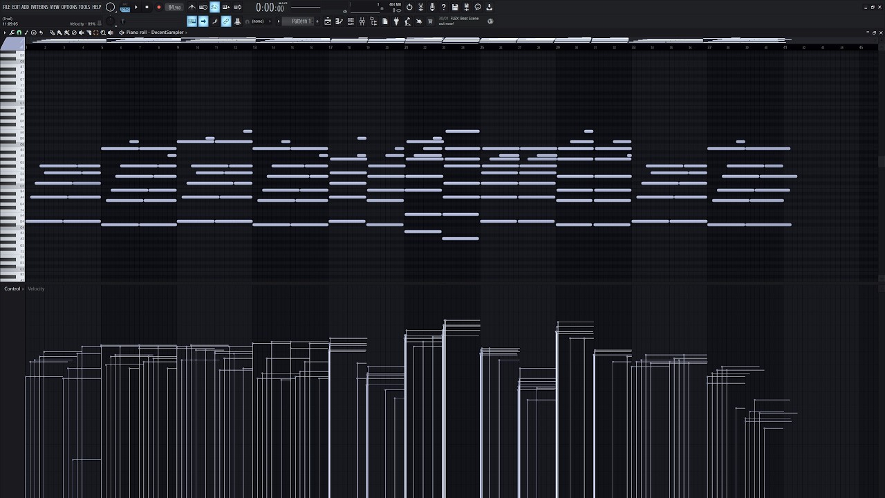Open the Channel rack icon
The image size is (885, 498).
(x=351, y=21)
